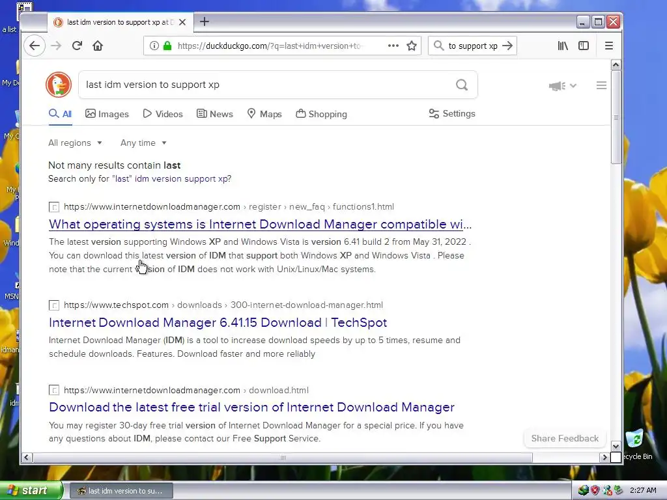Viewport: 667px width, 500px height.
Task: Go back with the browser back arrow
Action: 35,46
